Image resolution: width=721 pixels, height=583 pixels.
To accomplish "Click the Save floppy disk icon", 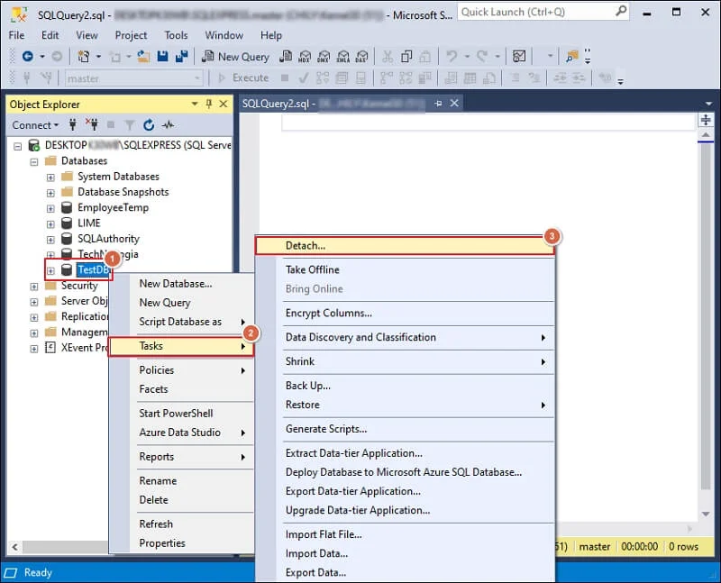I will point(163,57).
